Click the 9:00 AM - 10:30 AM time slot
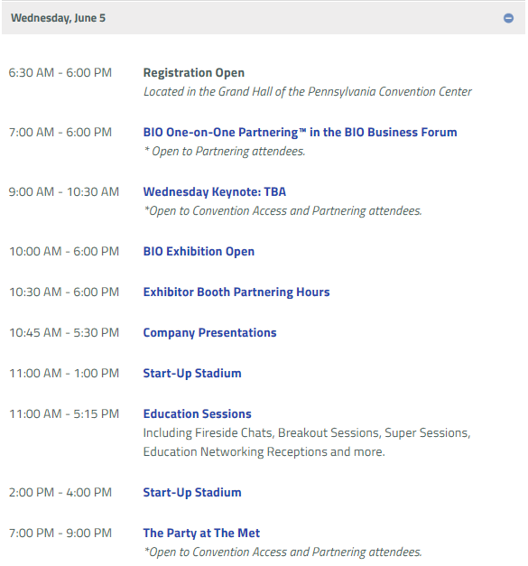The width and height of the screenshot is (528, 566). 64,192
